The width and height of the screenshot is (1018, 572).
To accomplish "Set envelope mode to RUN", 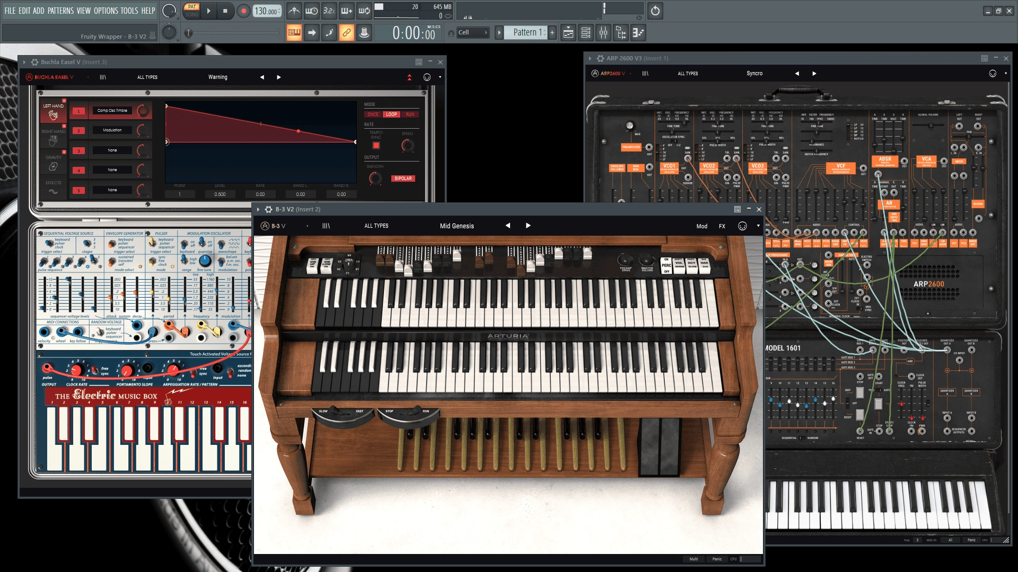I will (410, 114).
